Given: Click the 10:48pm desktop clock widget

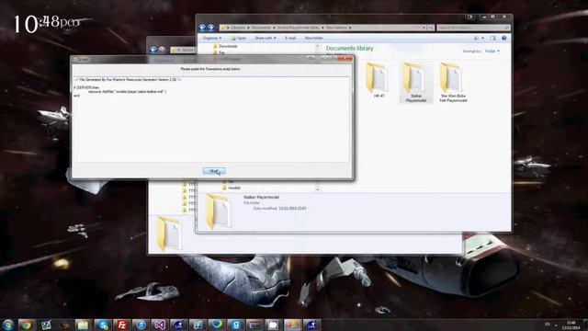Looking at the screenshot, I should point(47,24).
